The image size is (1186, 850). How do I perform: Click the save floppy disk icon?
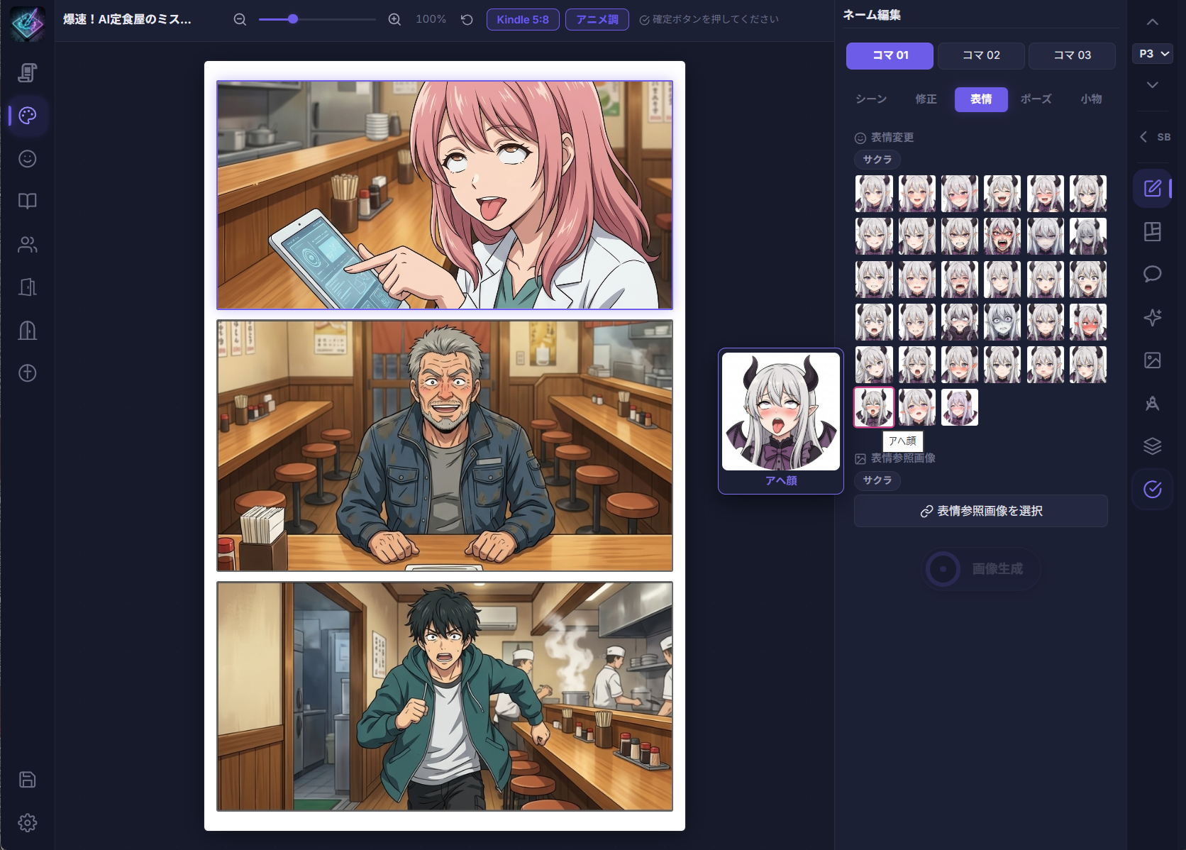(28, 780)
